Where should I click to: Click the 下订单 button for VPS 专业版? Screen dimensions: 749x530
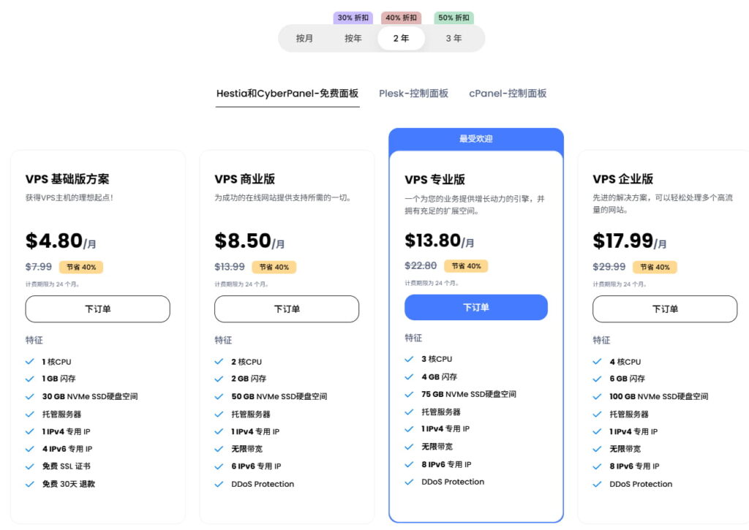tap(475, 307)
